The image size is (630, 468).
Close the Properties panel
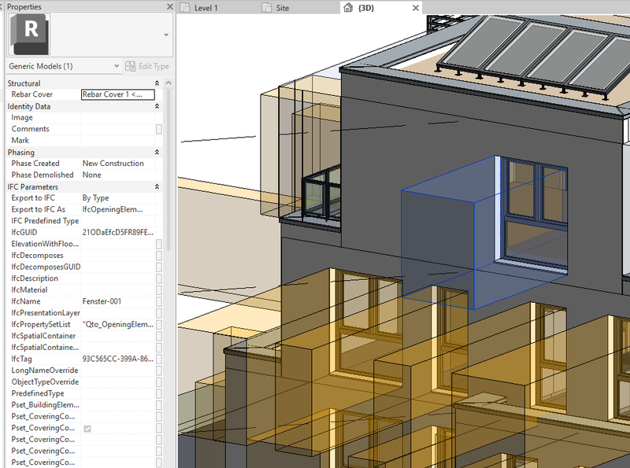pyautogui.click(x=169, y=6)
